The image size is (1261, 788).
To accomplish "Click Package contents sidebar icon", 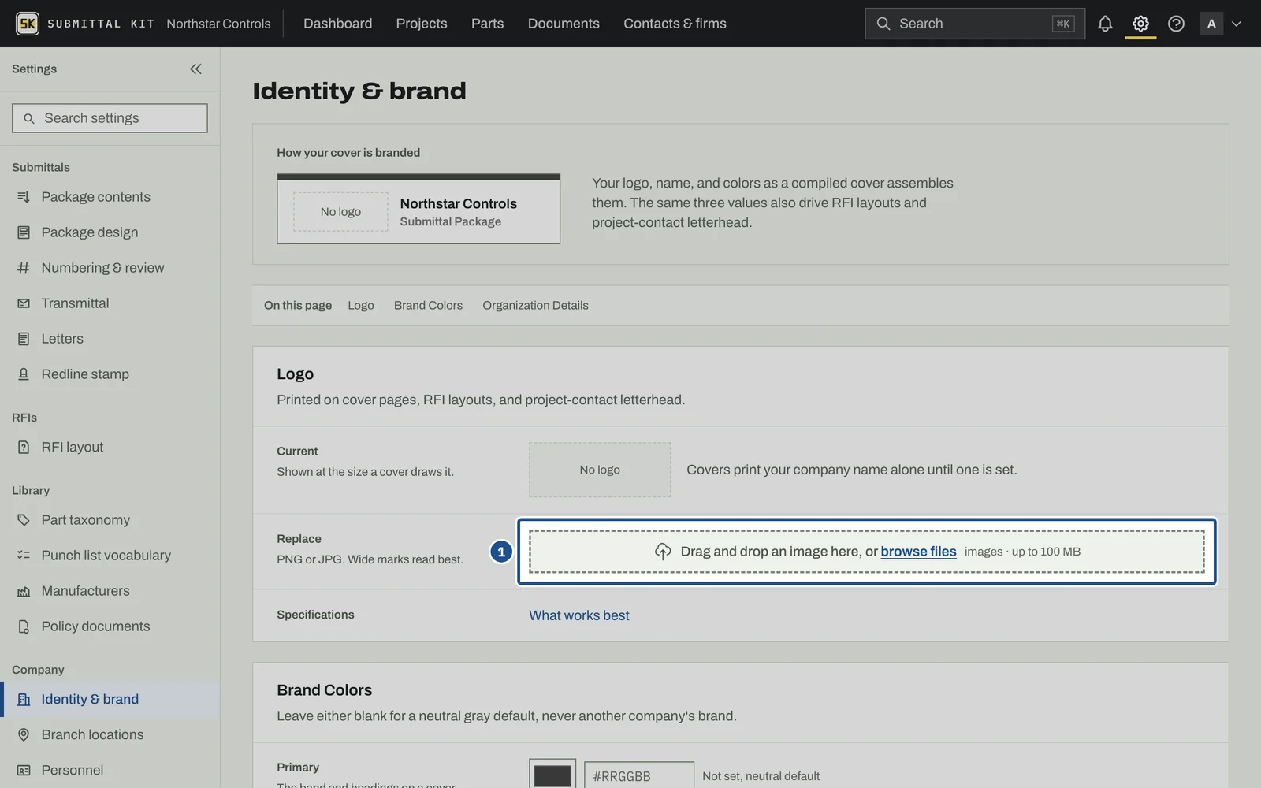I will 24,197.
